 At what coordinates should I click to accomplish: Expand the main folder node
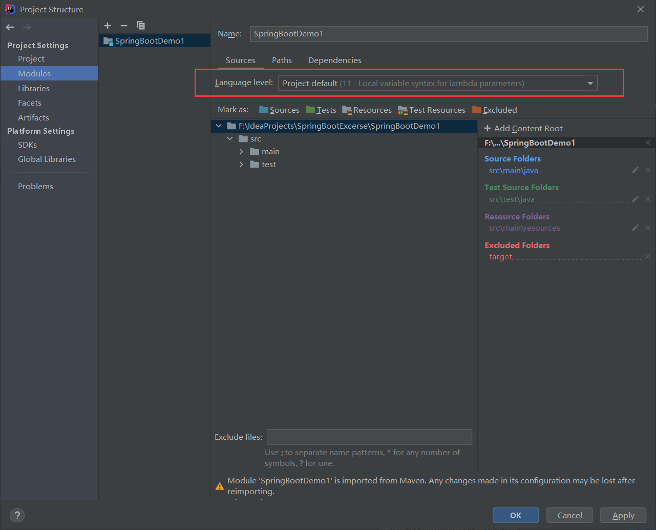click(241, 151)
